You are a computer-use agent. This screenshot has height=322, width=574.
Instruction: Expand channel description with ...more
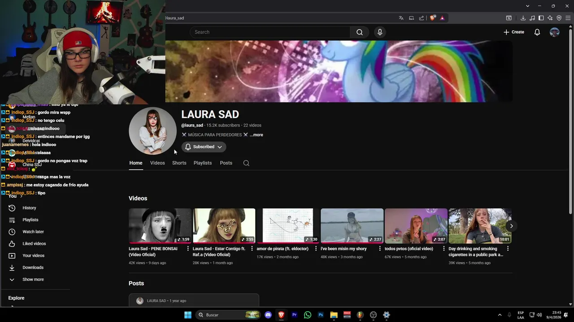pos(257,135)
